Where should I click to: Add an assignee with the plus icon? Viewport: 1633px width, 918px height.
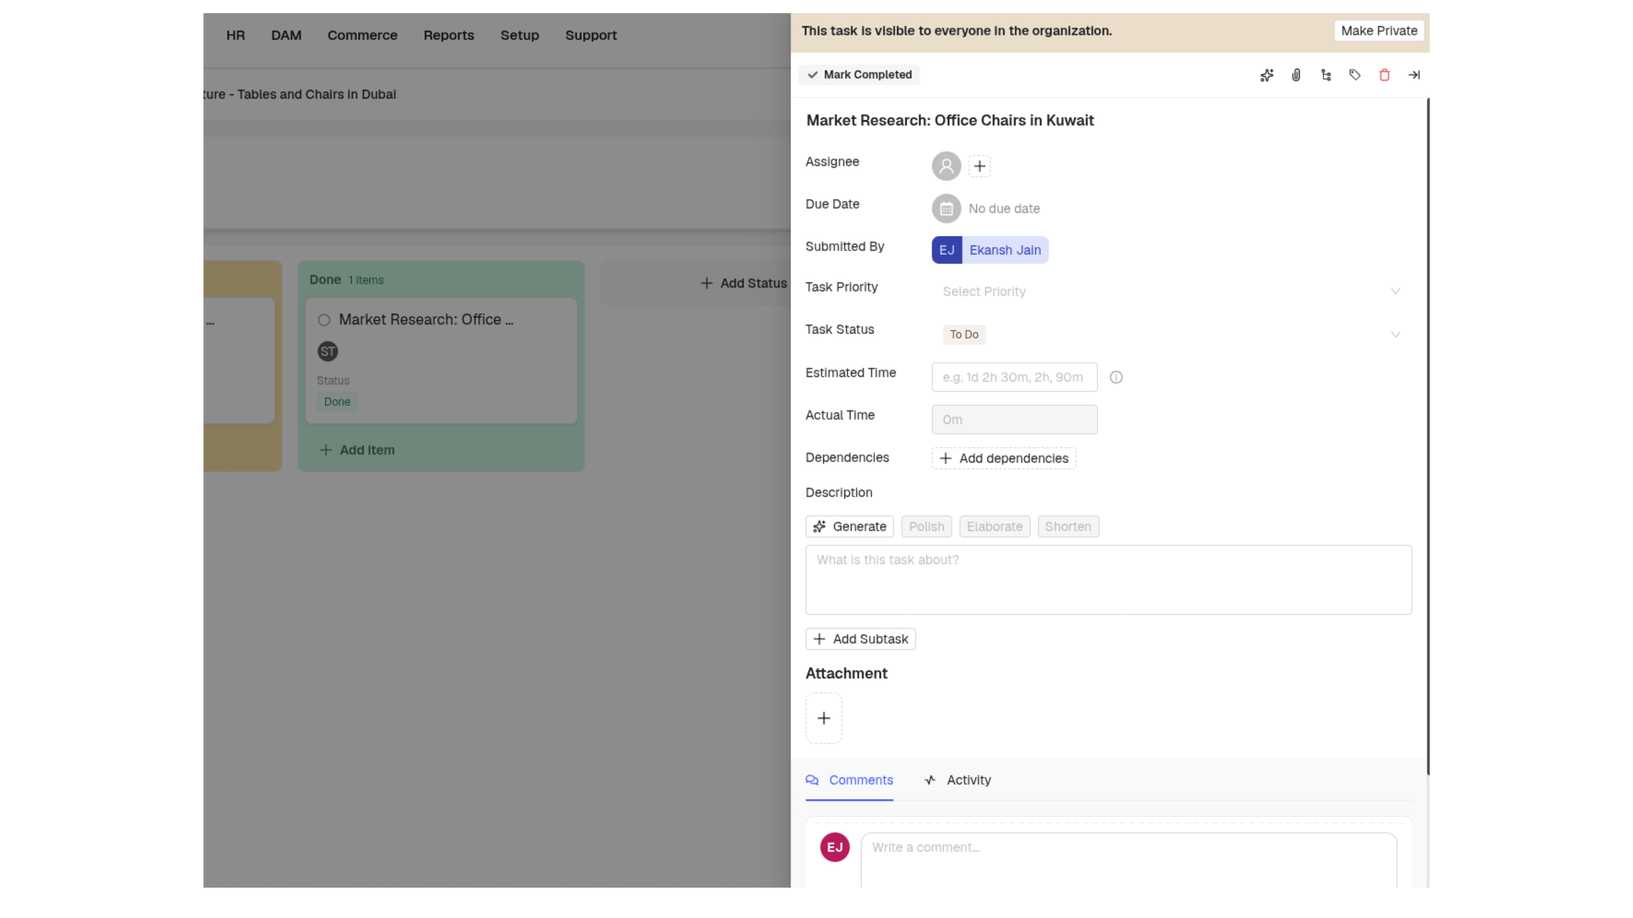click(x=979, y=166)
